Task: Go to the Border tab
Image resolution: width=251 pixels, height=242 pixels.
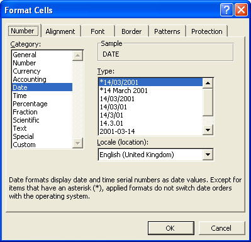Action: [x=131, y=31]
